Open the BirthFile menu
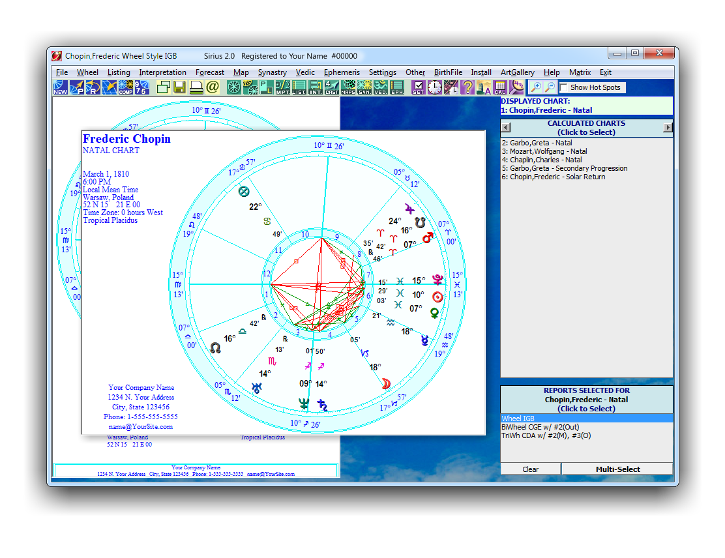725x558 pixels. tap(448, 72)
